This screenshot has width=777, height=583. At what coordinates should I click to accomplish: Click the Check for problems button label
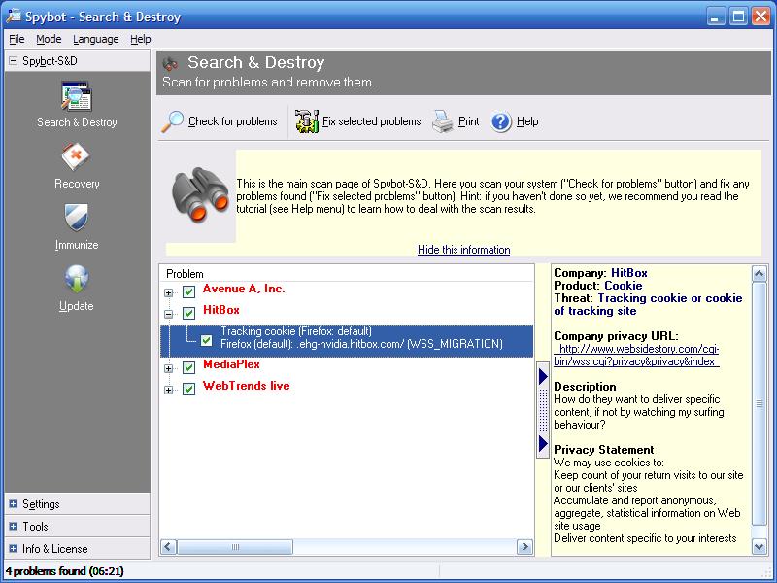pyautogui.click(x=232, y=121)
